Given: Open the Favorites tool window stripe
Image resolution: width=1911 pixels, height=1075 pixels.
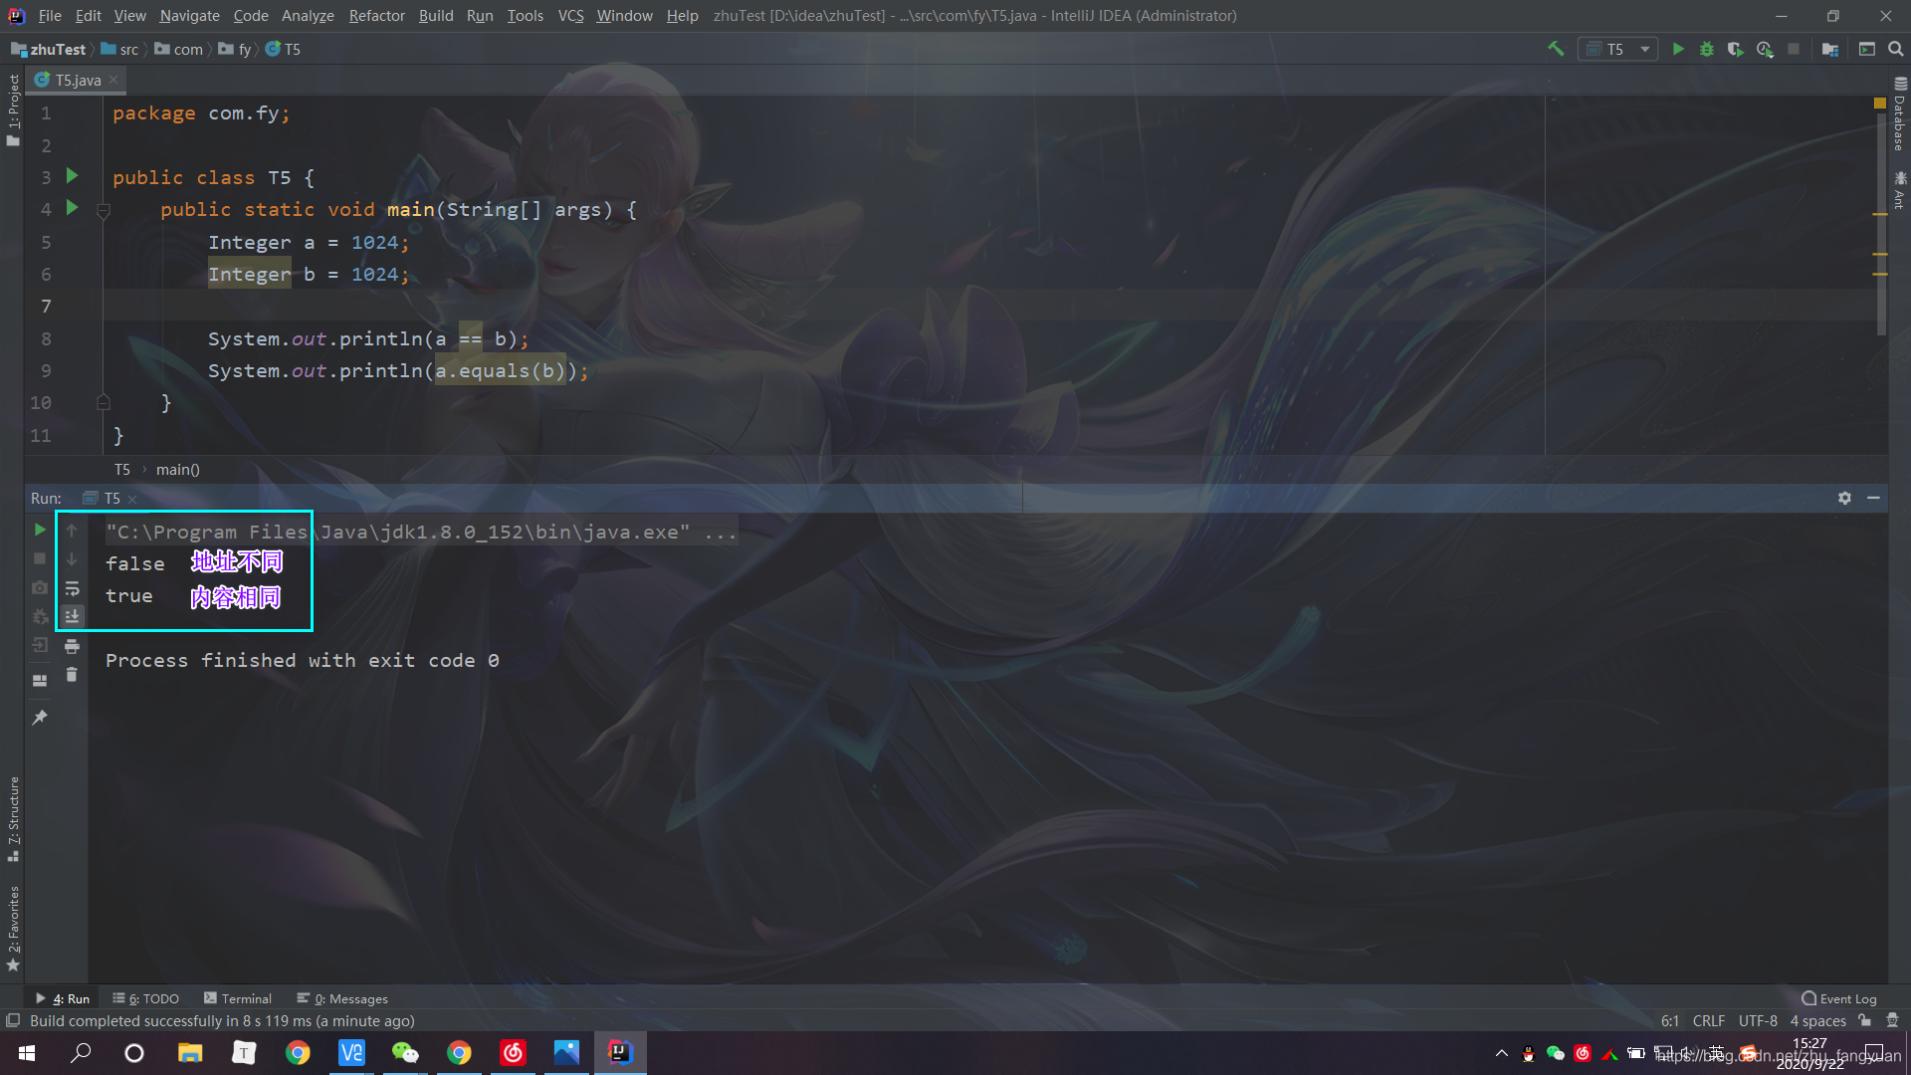Looking at the screenshot, I should coord(13,928).
